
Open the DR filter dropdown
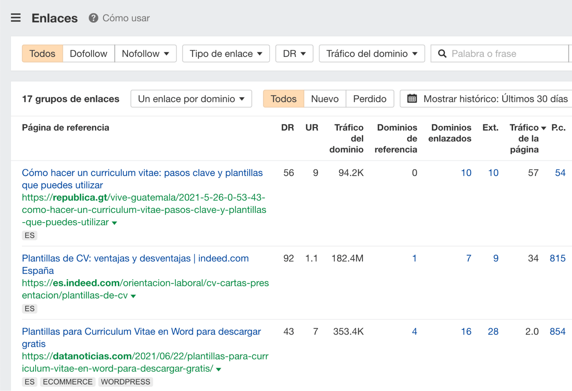pos(294,53)
